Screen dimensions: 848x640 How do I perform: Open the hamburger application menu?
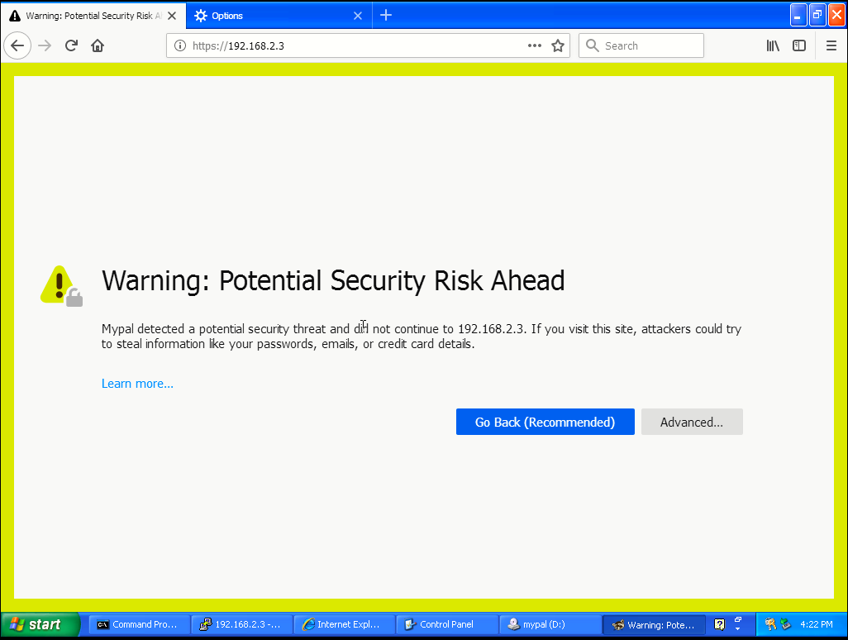(x=831, y=45)
